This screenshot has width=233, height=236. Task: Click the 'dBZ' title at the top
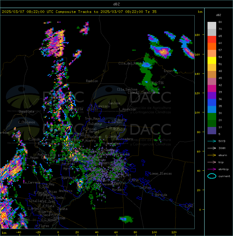[116, 4]
